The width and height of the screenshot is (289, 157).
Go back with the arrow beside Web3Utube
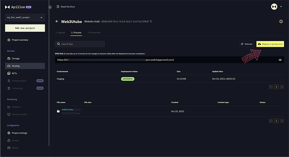pyautogui.click(x=57, y=21)
